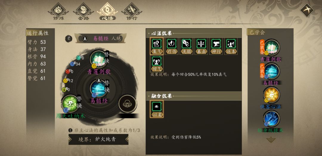Viewport: 322px width, 156px height.
Task: Select the 疗伤 effect icon
Action: pos(172,46)
